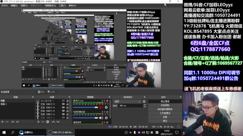Open the Windows notification center icon
243x136 pixels.
177,132
